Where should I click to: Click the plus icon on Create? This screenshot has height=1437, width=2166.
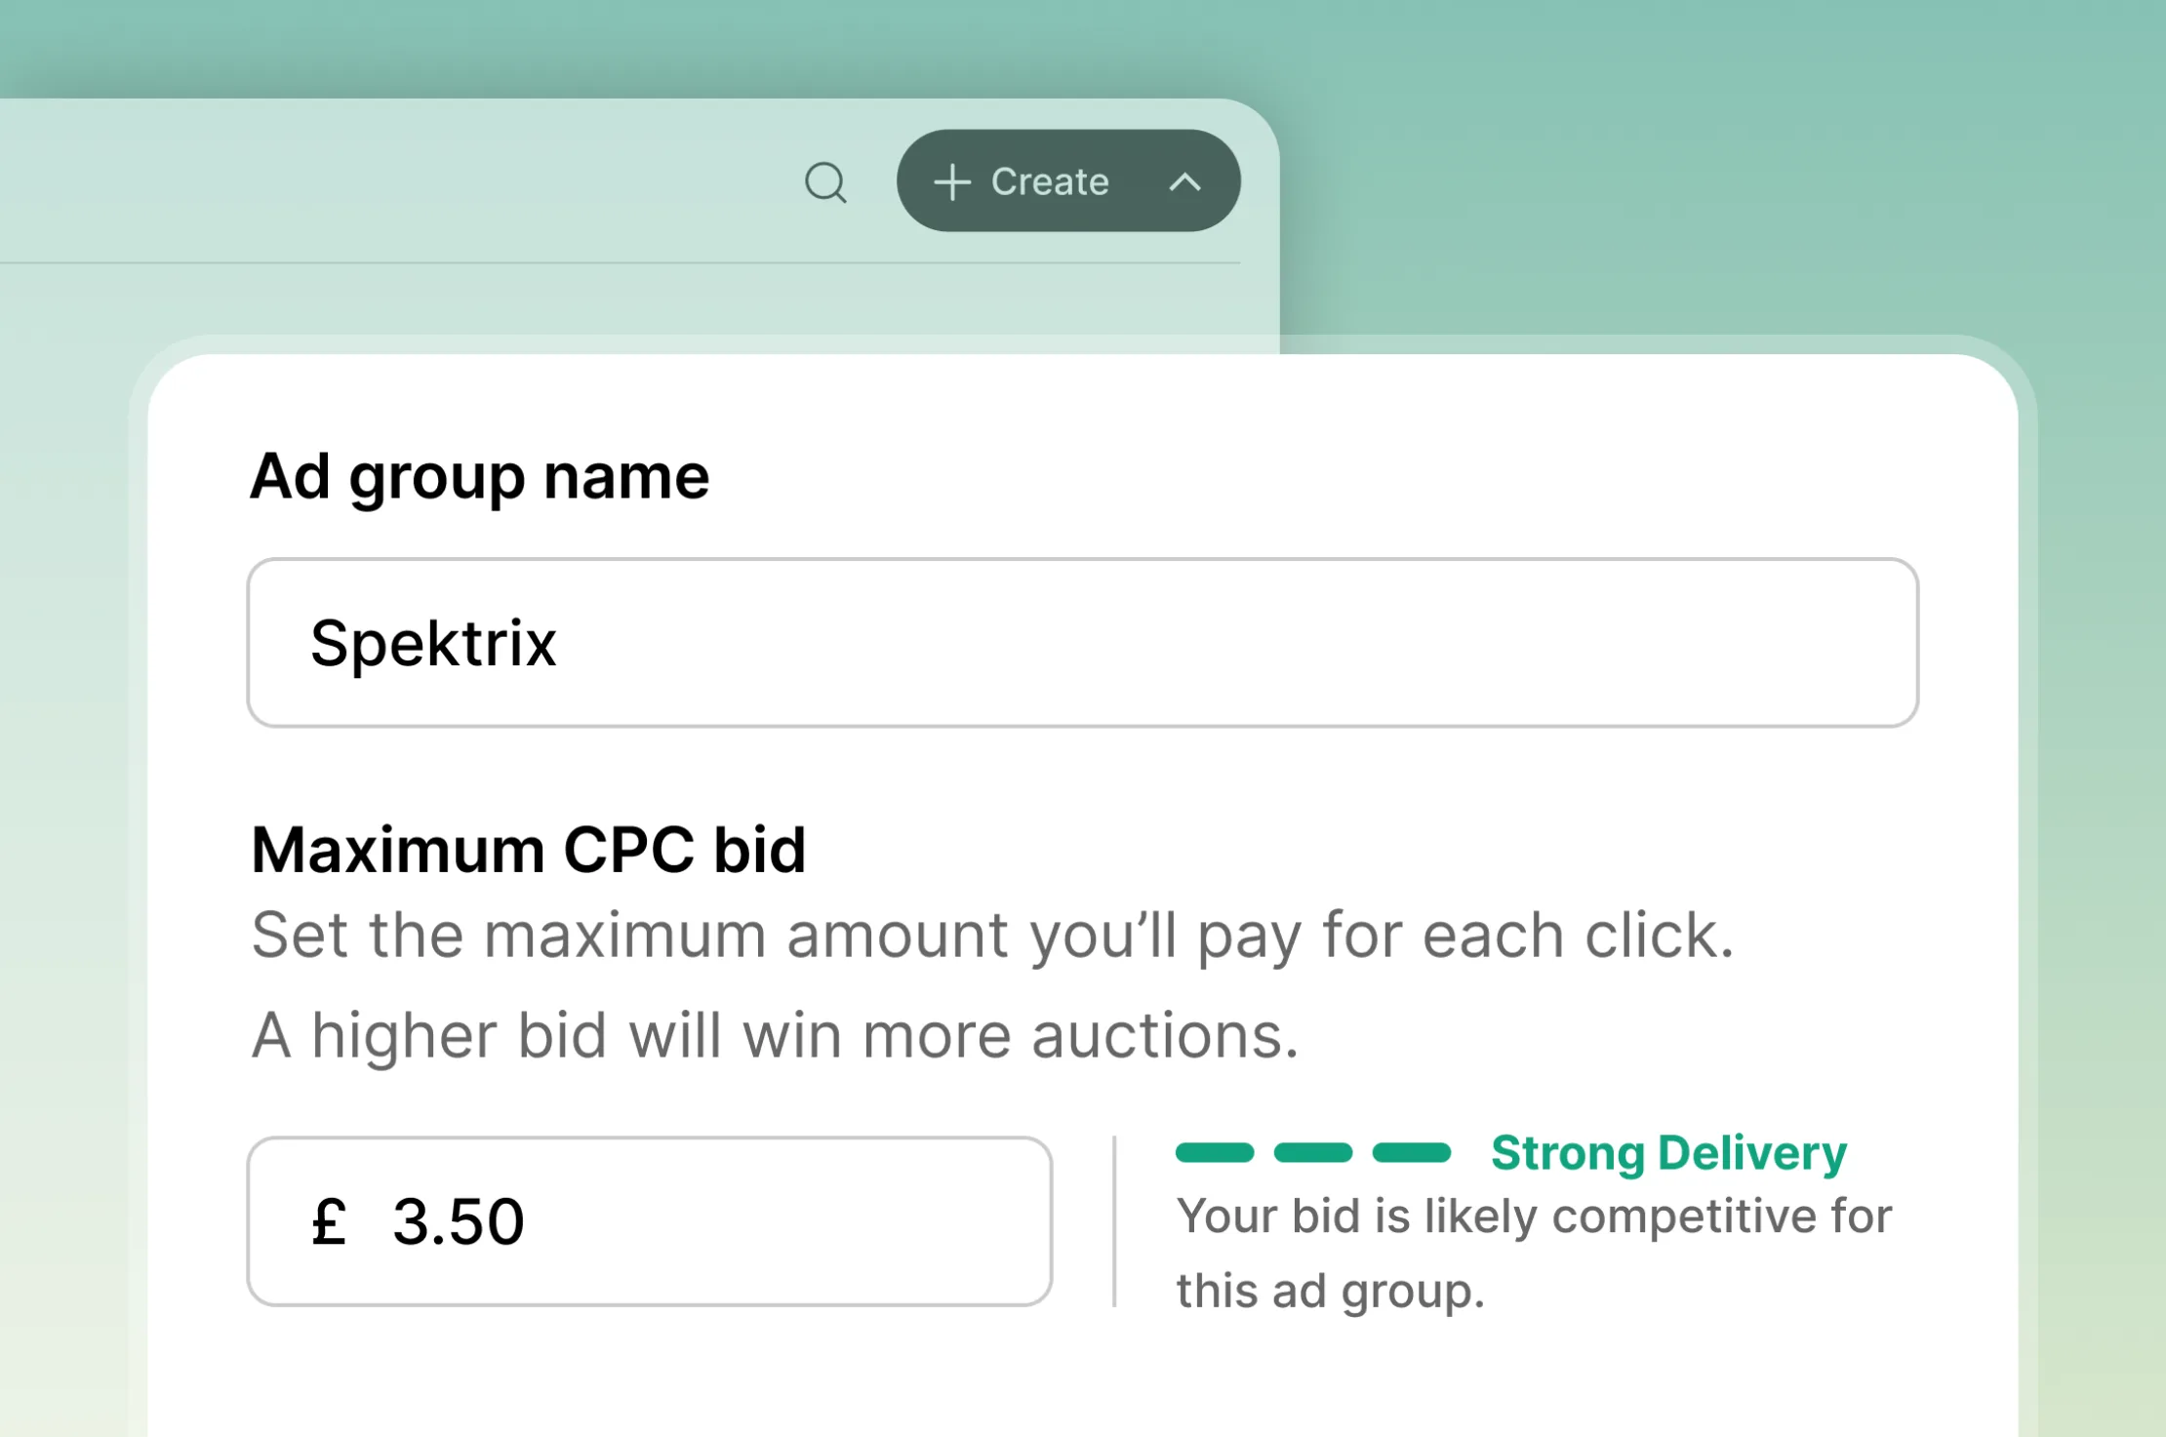pyautogui.click(x=951, y=182)
